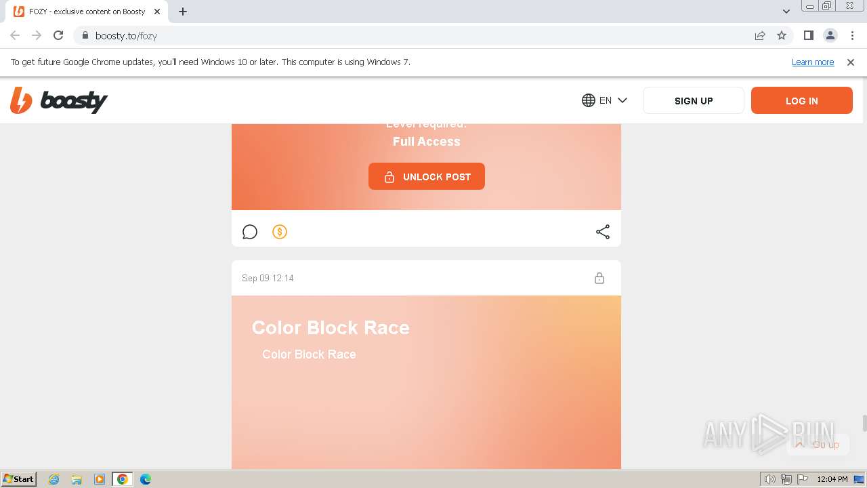The image size is (867, 488).
Task: Click the Action Center flag icon
Action: point(803,479)
